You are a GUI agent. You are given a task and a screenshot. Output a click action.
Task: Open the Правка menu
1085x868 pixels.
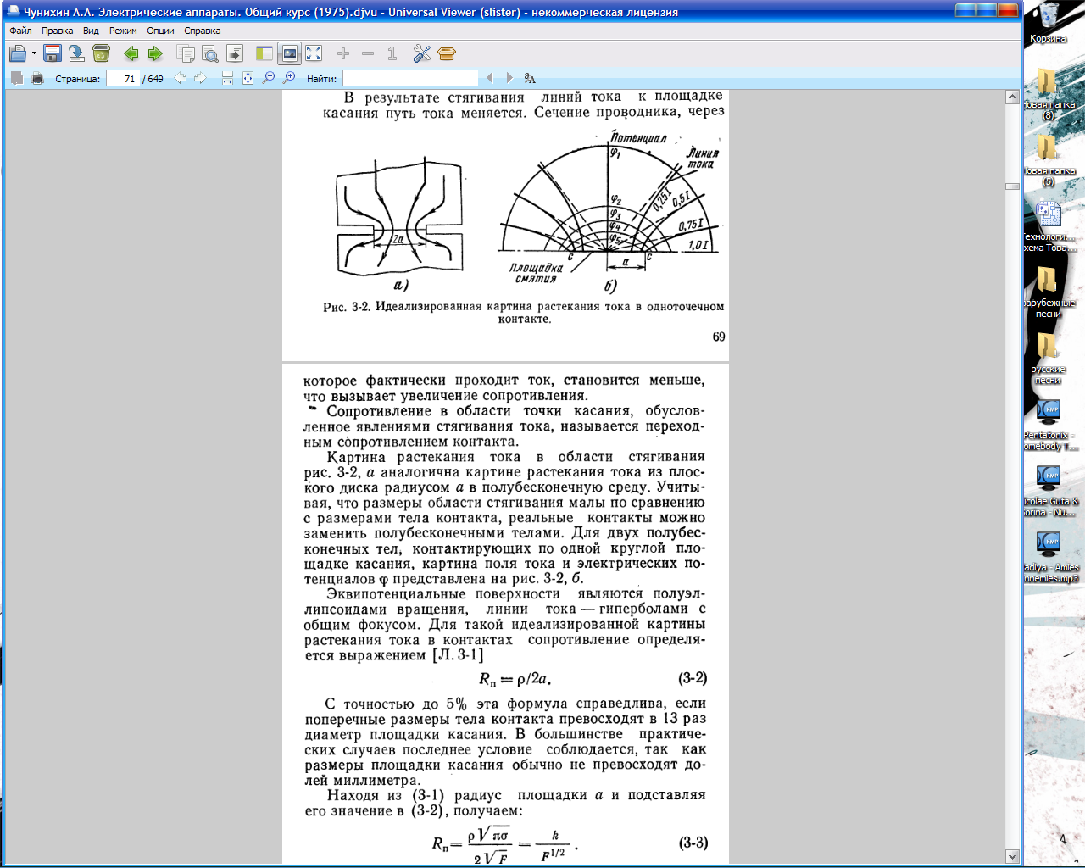(x=57, y=31)
